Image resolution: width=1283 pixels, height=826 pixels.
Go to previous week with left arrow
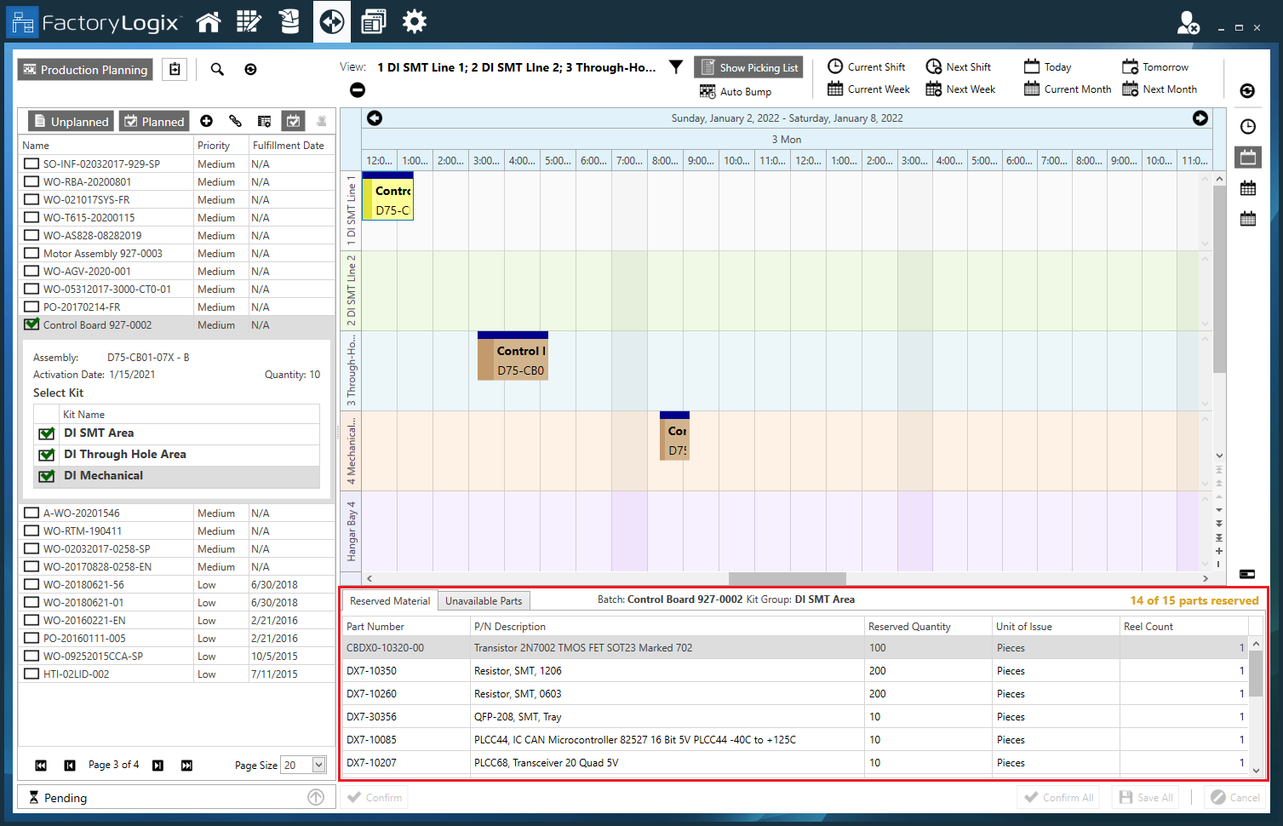pos(375,118)
